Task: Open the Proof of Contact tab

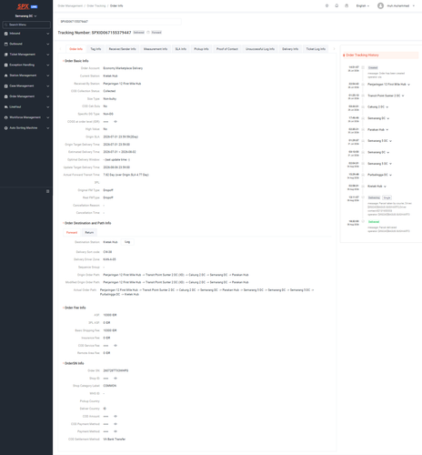Action: [227, 49]
